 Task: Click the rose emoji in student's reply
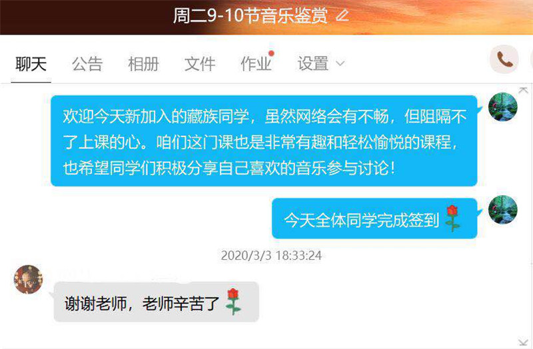(234, 302)
